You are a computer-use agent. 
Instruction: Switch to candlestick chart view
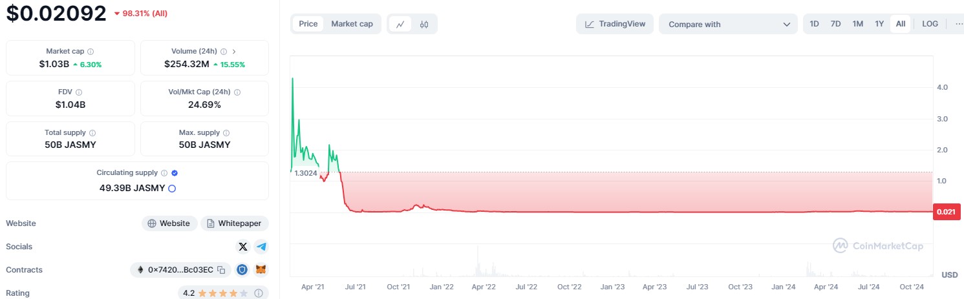coord(424,25)
